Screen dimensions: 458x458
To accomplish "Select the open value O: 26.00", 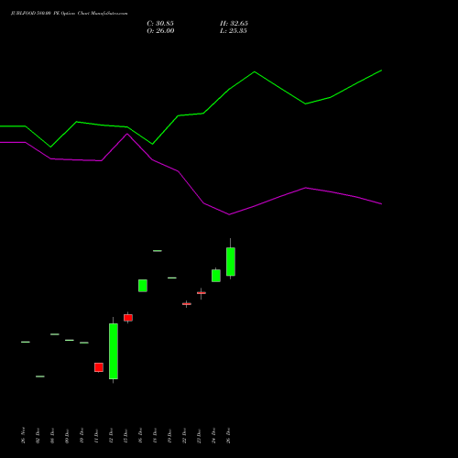I will (160, 30).
